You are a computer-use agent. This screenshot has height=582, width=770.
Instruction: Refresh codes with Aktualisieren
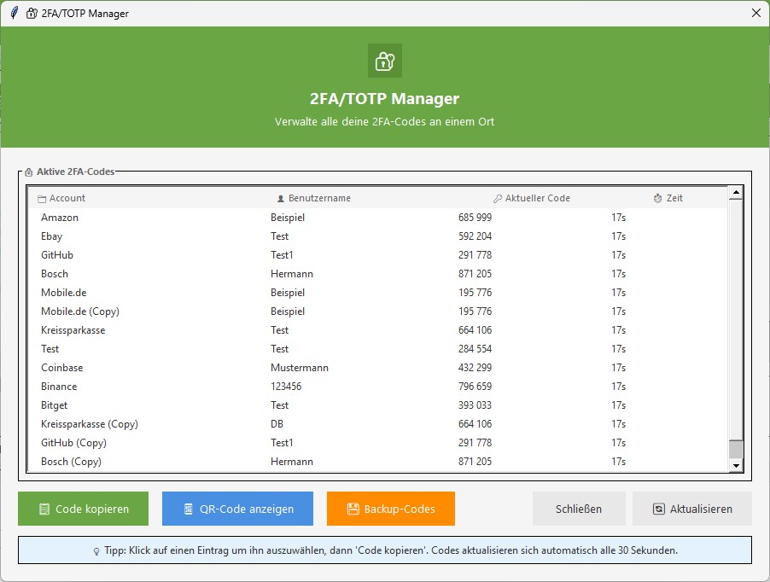691,509
